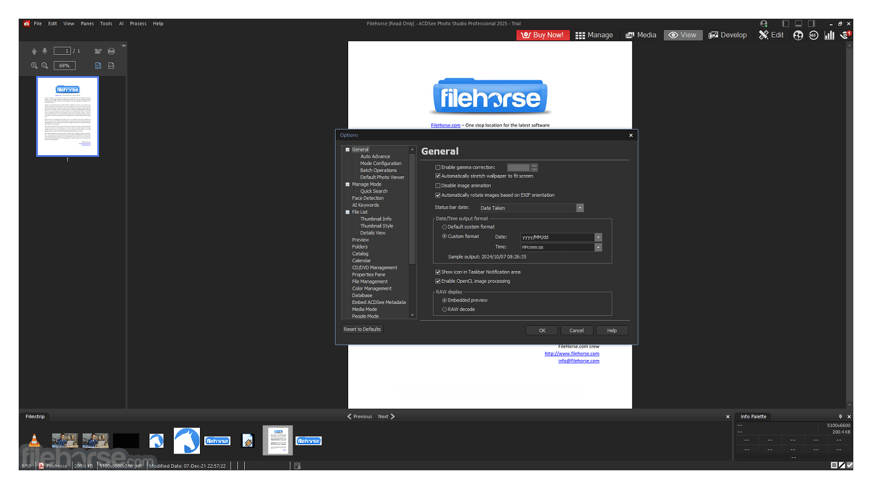Click the checkmark icon at bottom right
The image size is (872, 489).
[x=850, y=465]
